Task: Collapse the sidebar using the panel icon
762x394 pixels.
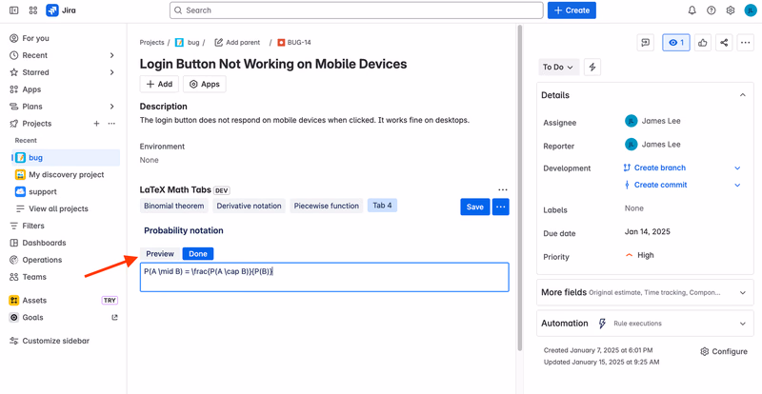Action: [x=14, y=10]
